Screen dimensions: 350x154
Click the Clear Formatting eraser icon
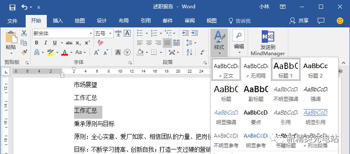click(x=101, y=43)
